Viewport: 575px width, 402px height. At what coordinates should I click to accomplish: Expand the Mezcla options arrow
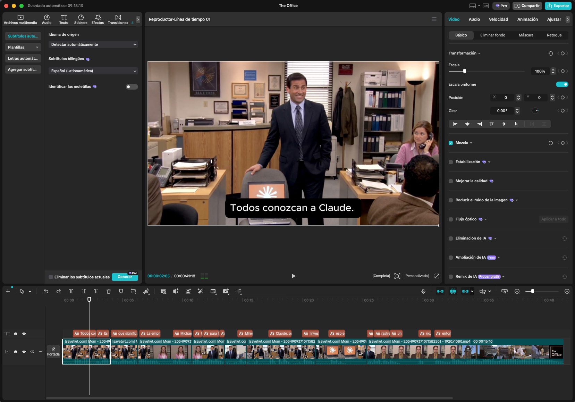click(x=471, y=143)
